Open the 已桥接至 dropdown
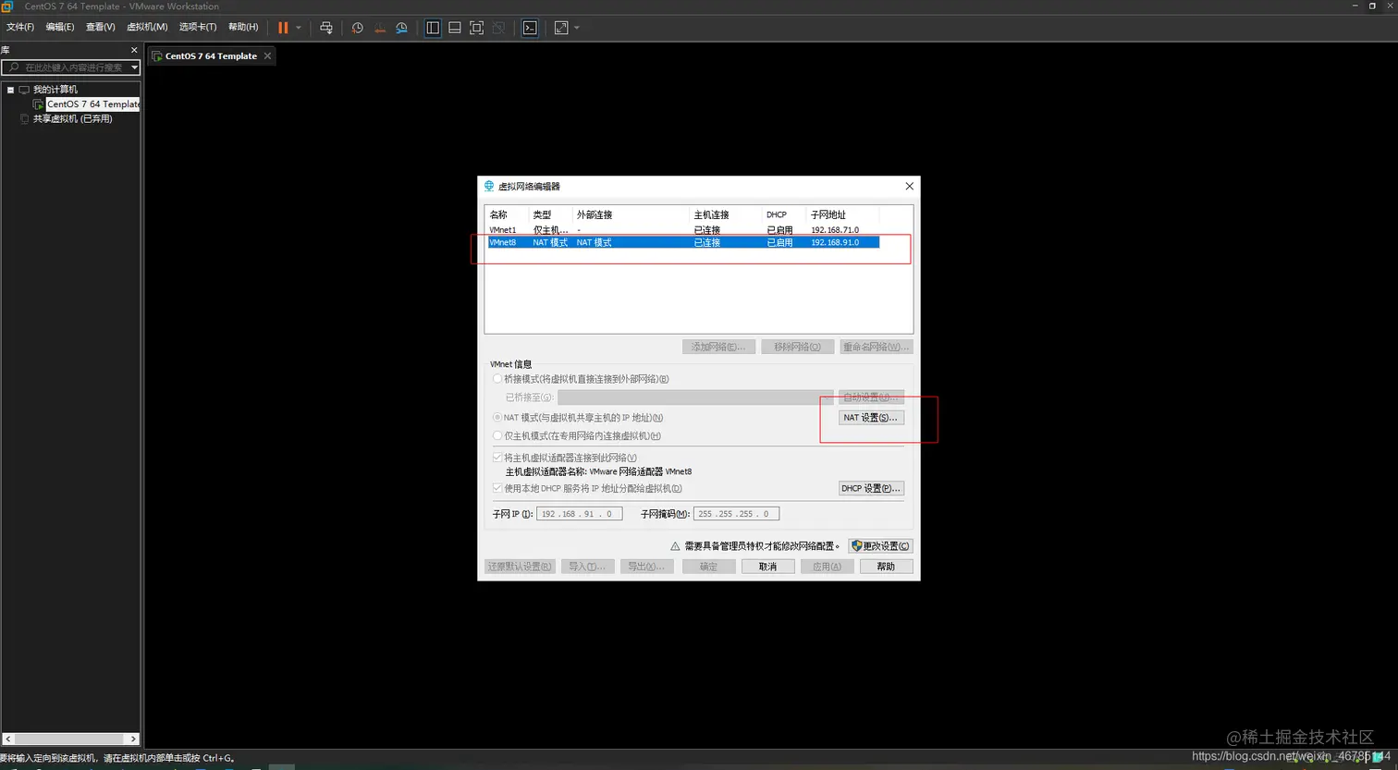The width and height of the screenshot is (1398, 770). (695, 397)
